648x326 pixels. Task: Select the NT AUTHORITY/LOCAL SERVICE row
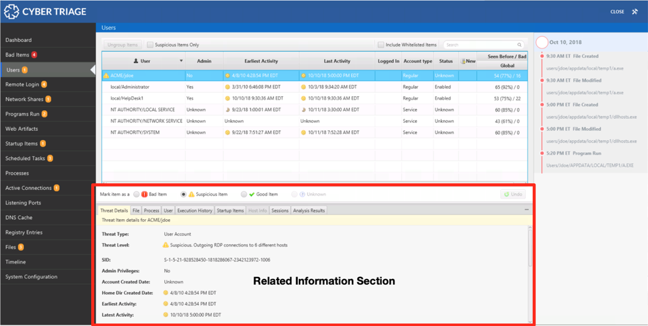click(x=315, y=110)
